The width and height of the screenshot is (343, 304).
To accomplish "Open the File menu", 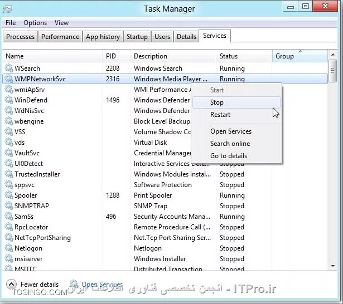I will (x=11, y=23).
